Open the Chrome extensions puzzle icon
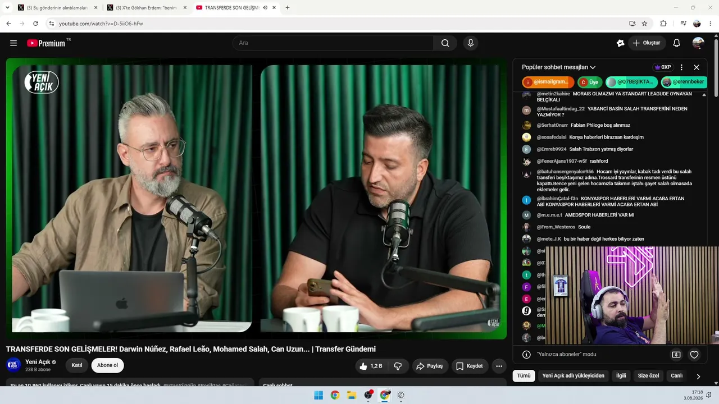The height and width of the screenshot is (404, 719). pyautogui.click(x=663, y=24)
